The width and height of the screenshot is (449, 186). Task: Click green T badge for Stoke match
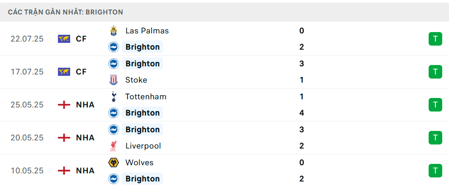435,72
